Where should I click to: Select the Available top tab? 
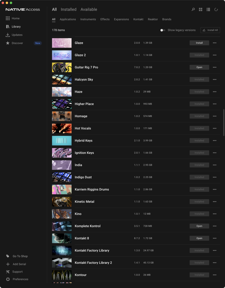(x=89, y=10)
